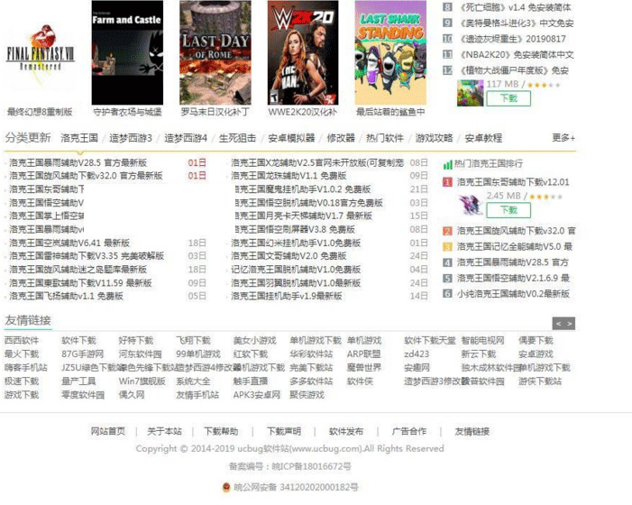
Task: Open ranking item 洛克王国悟空辅助V2.1.6.9
Action: [513, 278]
